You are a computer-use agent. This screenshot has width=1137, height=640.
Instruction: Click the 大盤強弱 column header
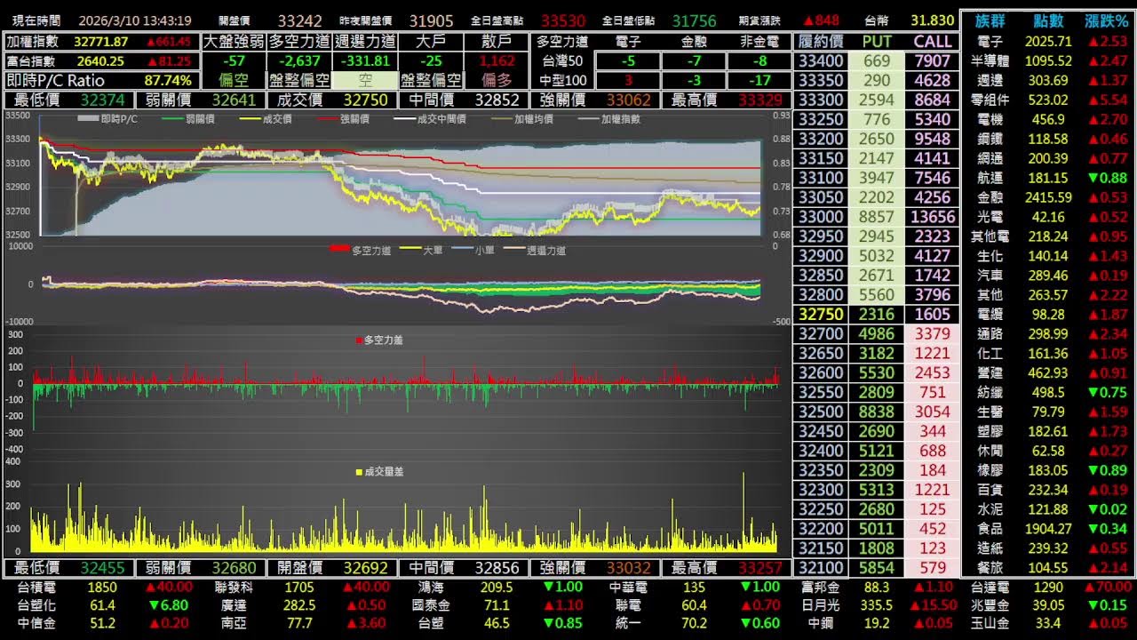pyautogui.click(x=234, y=41)
